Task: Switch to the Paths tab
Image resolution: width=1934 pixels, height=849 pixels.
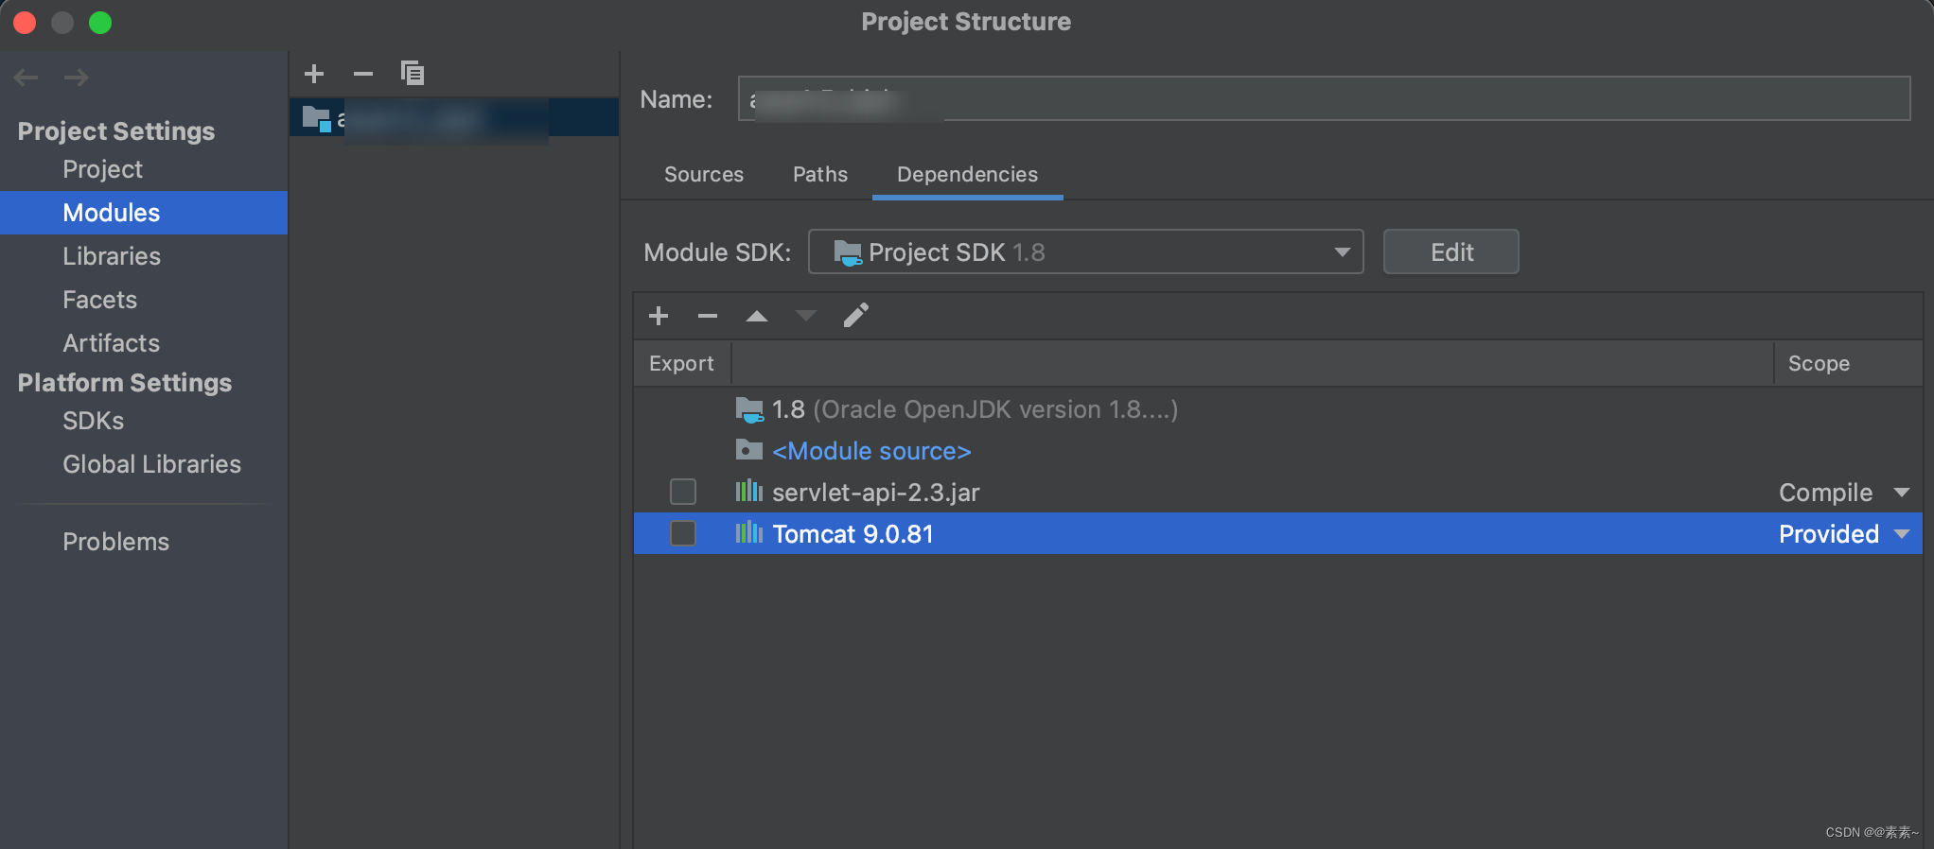Action: [820, 175]
